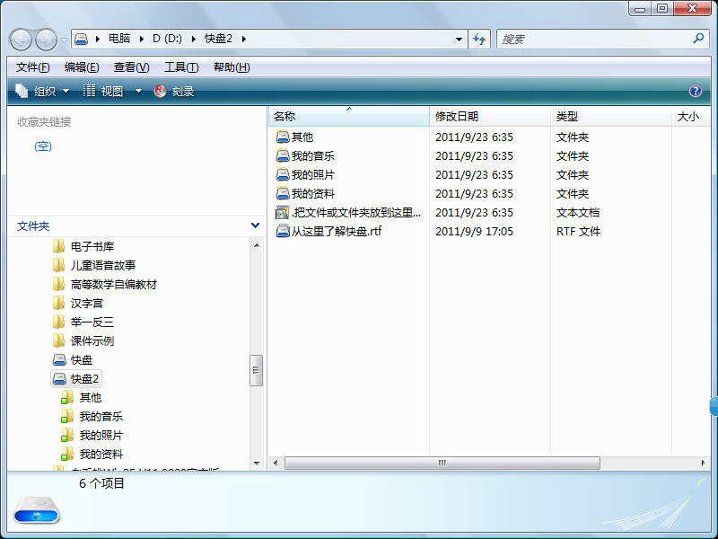Screen dimensions: 718x539
Task: Open the address bar history dropdown
Action: tap(459, 40)
